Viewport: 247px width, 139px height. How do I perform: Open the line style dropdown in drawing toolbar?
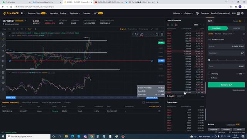click(x=152, y=34)
